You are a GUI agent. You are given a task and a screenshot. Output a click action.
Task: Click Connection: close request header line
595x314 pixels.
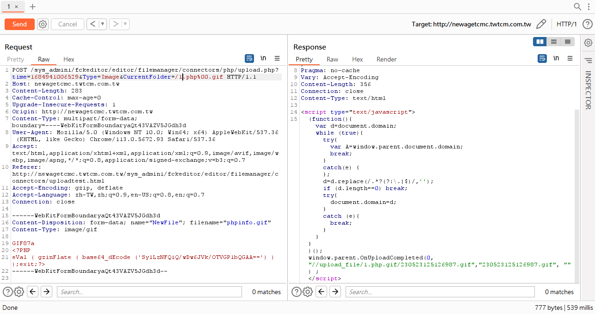coord(43,202)
